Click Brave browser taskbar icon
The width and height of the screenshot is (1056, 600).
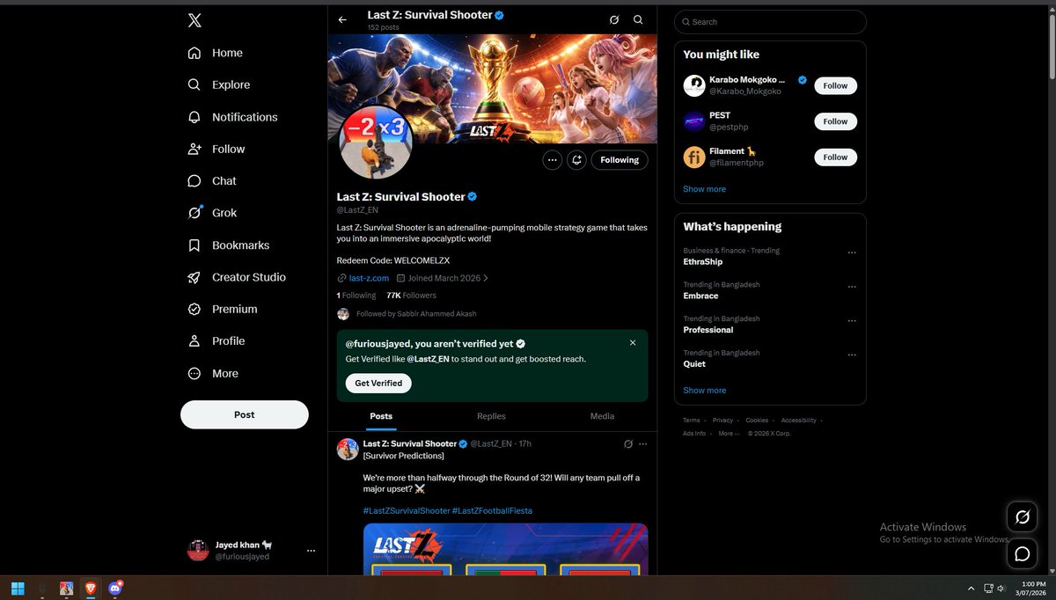[91, 588]
